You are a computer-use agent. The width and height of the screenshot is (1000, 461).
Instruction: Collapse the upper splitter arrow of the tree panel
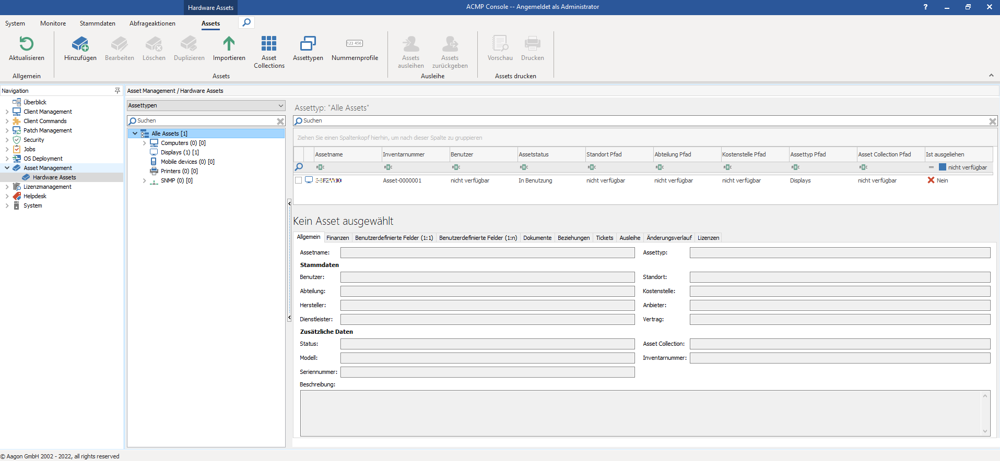click(289, 203)
